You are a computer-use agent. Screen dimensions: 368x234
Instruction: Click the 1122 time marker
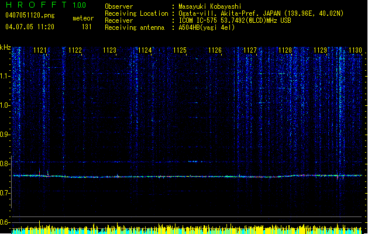(75, 50)
